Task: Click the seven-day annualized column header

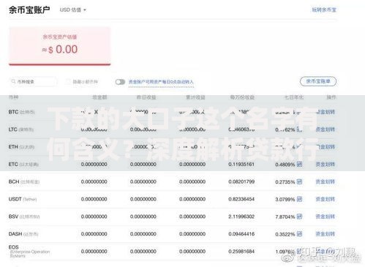Action: tap(294, 97)
